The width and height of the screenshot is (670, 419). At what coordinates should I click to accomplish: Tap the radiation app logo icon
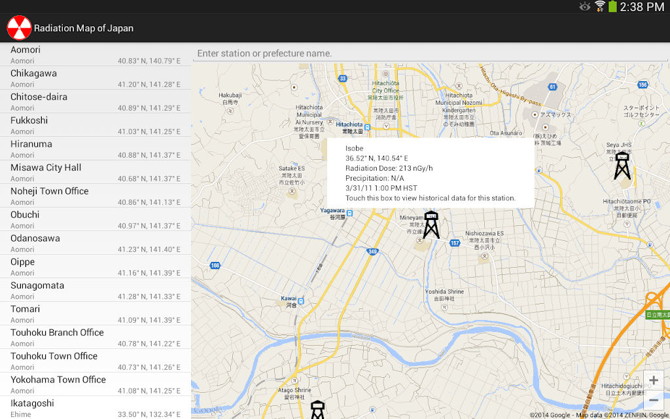tap(19, 28)
